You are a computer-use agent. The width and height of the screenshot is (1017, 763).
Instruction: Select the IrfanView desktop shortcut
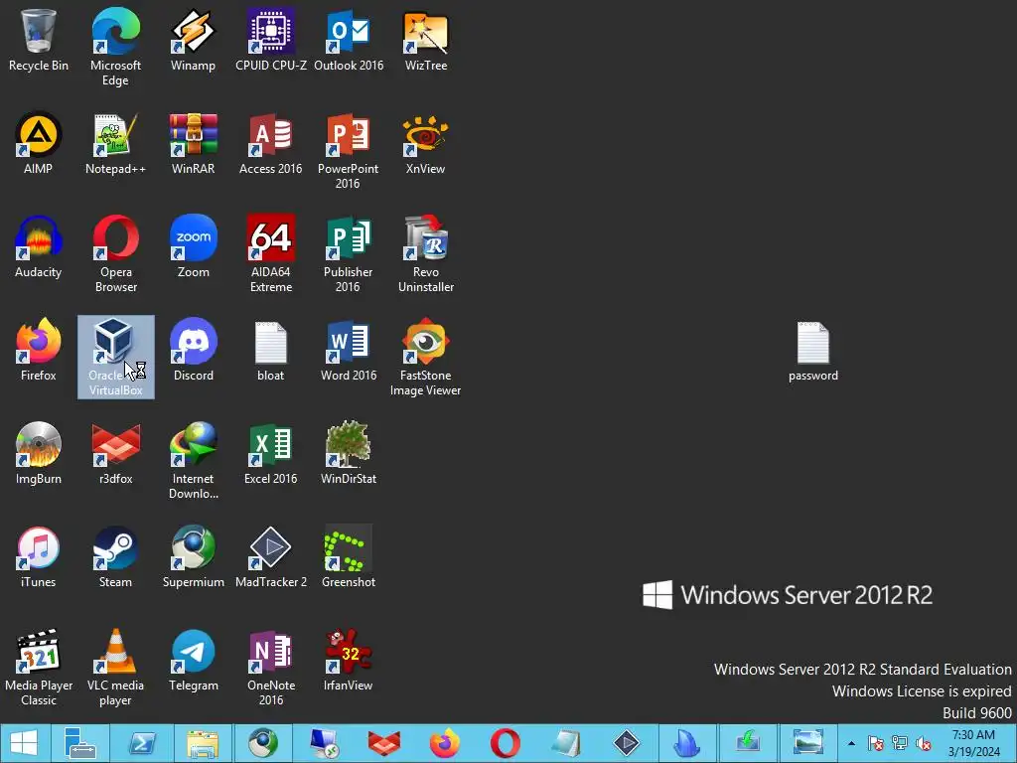349,660
